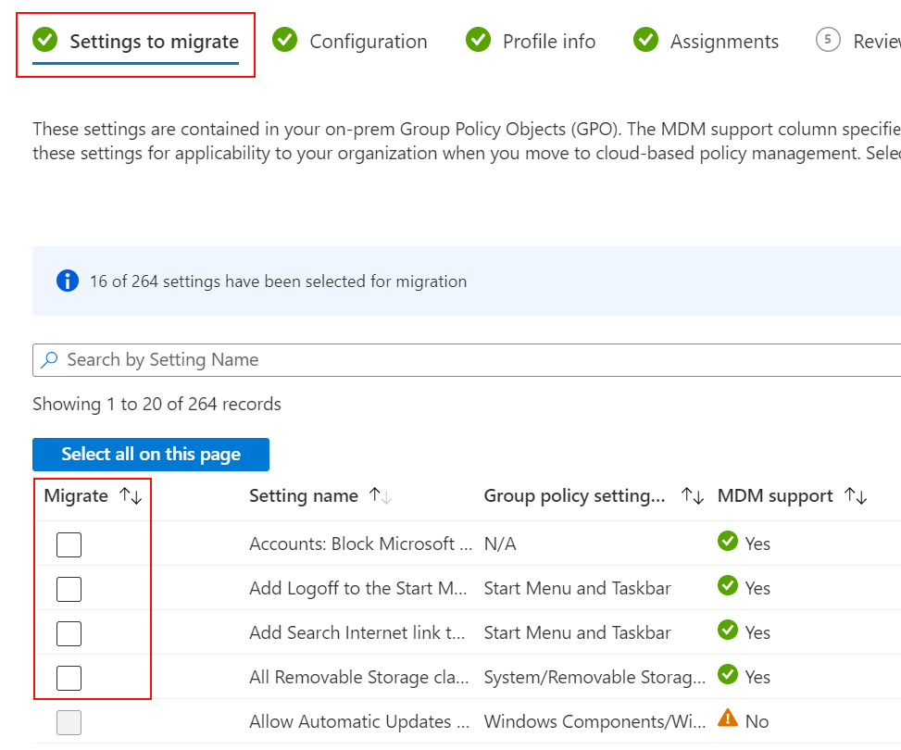Click the green check icon on Settings to migrate
Screen dimensions: 901x750
(44, 41)
